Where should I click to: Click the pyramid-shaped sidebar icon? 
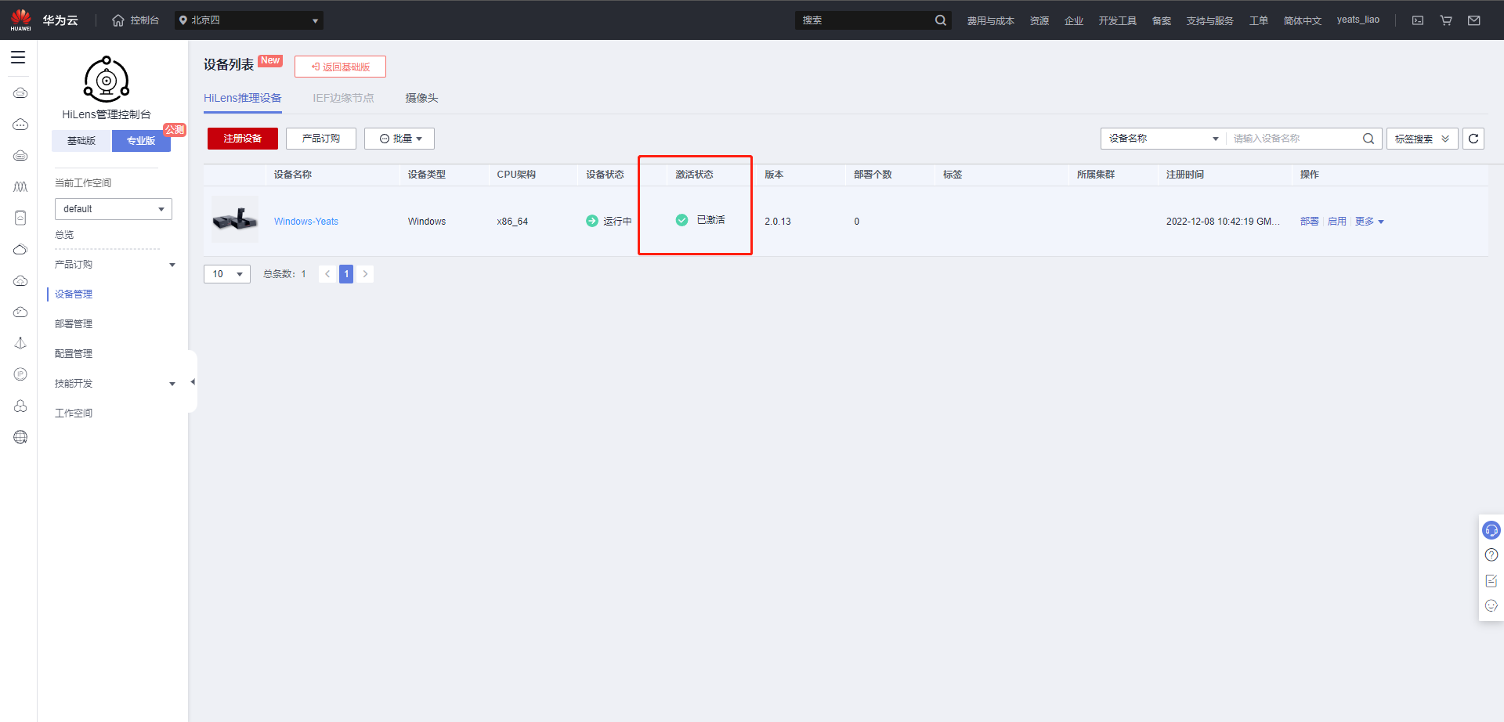[x=20, y=343]
